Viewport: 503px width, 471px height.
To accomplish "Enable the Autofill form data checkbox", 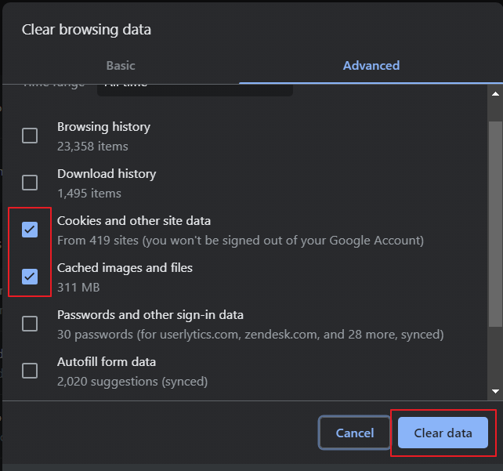I will pos(30,371).
